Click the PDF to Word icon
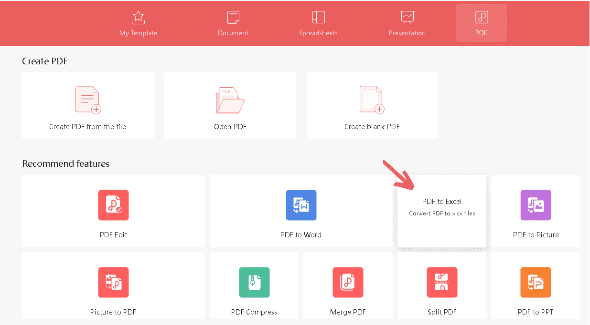The width and height of the screenshot is (590, 325). [x=301, y=205]
